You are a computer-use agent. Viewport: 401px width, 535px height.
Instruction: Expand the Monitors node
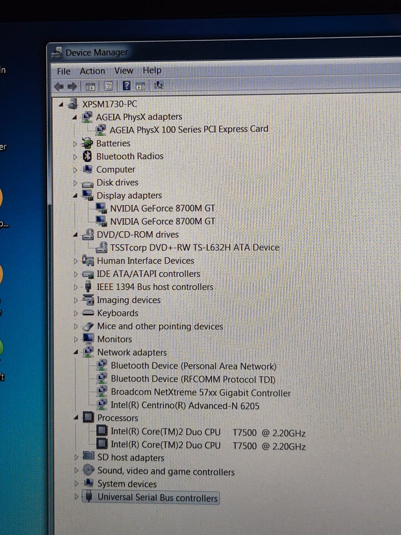[x=76, y=339]
